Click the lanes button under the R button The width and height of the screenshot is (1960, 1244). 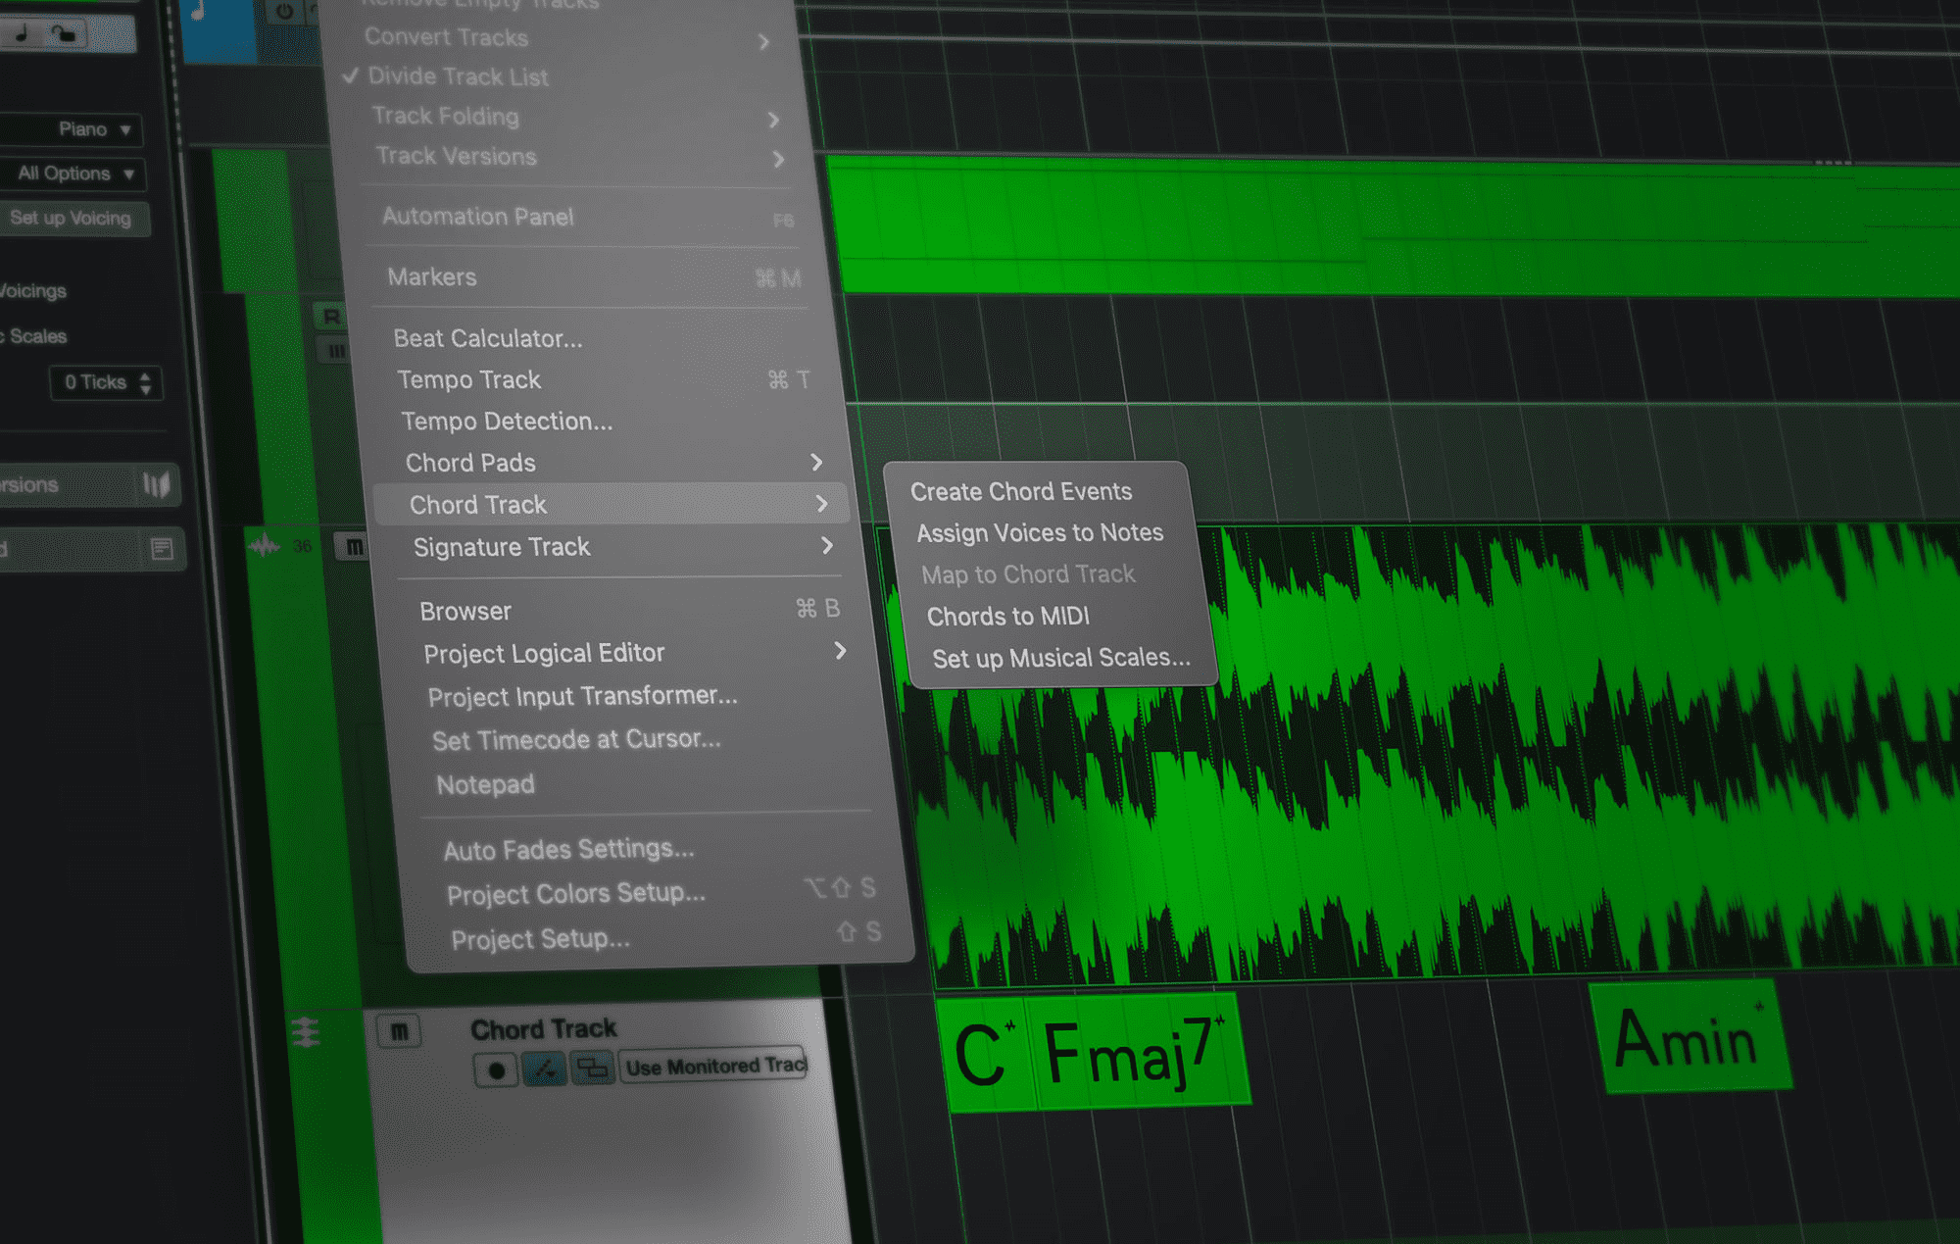tap(335, 350)
